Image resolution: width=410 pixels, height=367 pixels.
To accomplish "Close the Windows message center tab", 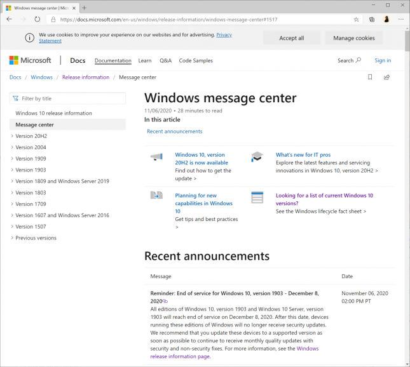I will click(74, 8).
